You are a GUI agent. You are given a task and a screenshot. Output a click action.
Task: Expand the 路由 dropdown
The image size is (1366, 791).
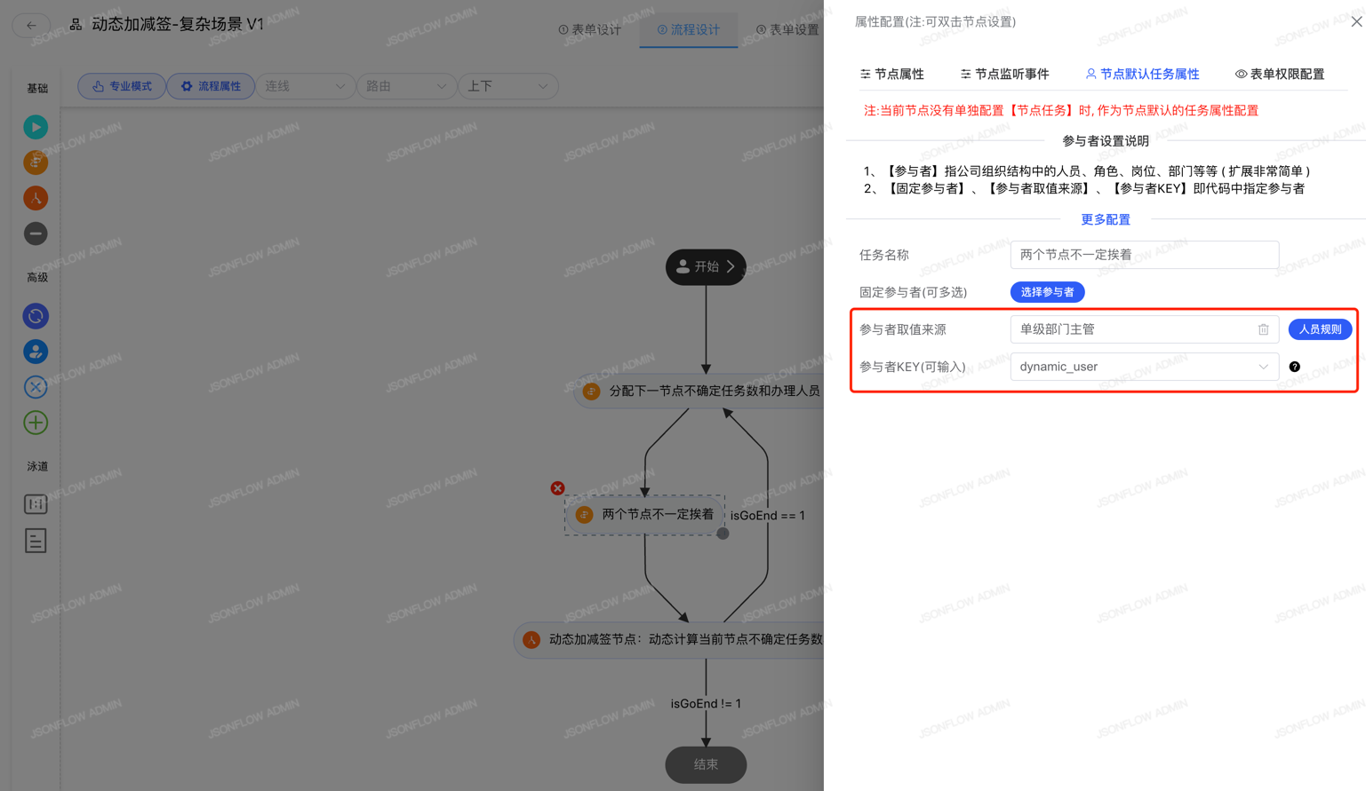[406, 86]
